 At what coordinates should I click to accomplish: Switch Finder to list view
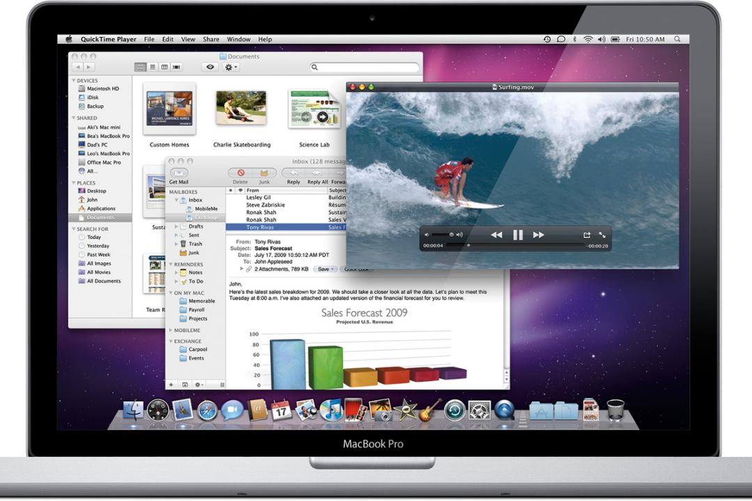pyautogui.click(x=152, y=67)
